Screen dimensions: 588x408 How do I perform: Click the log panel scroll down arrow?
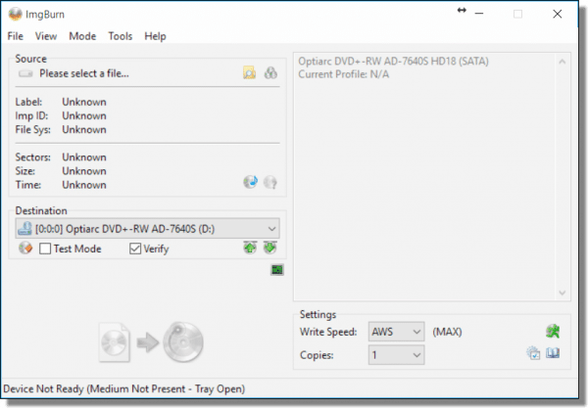563,293
